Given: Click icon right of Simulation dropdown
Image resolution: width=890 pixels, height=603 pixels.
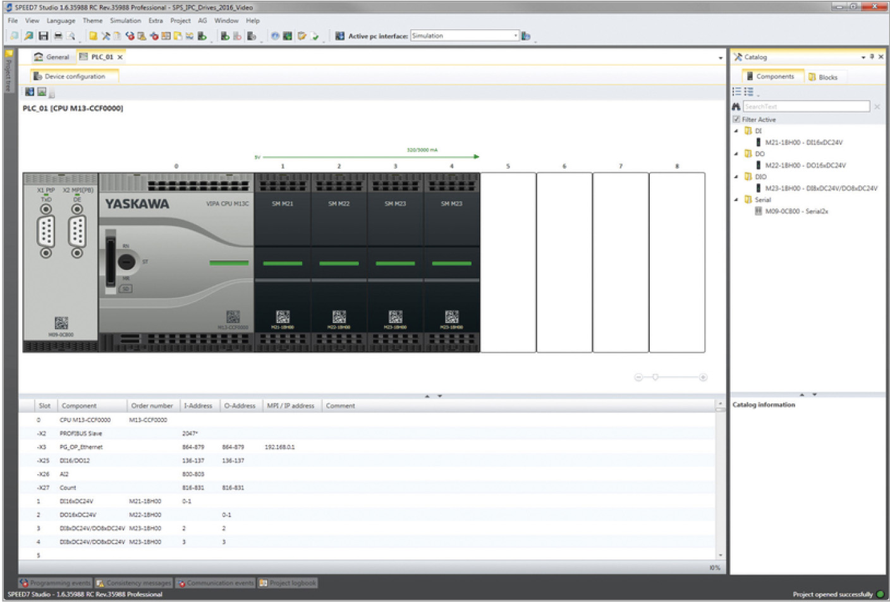Looking at the screenshot, I should pos(525,36).
